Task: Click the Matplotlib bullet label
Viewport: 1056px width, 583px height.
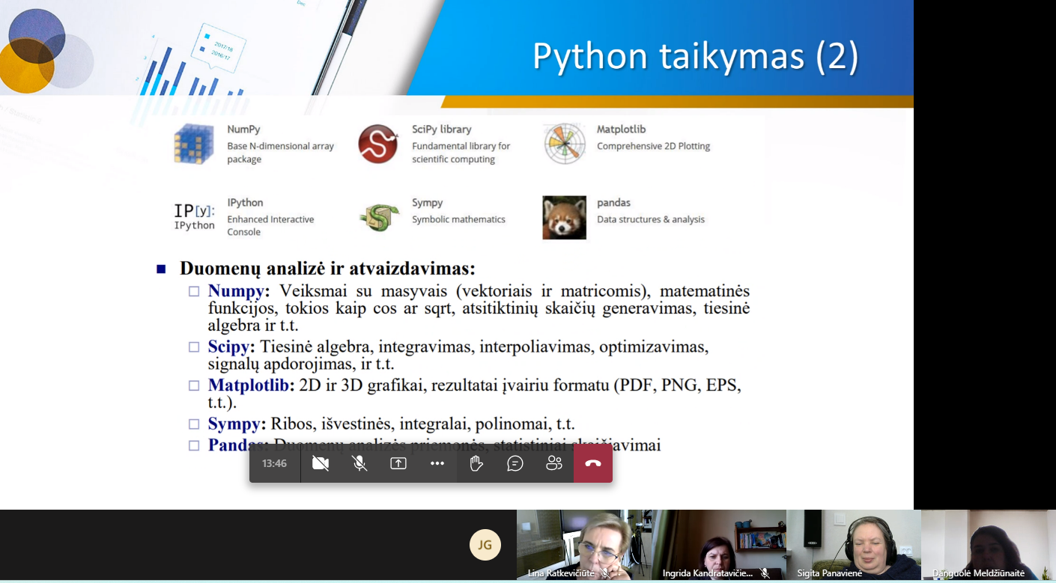Action: point(251,385)
